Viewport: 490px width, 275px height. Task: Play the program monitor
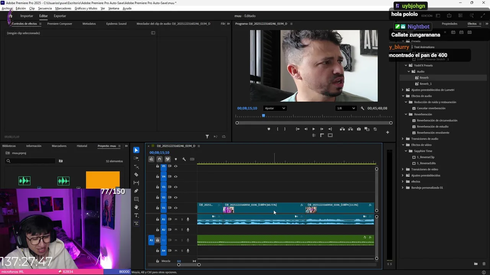[314, 129]
